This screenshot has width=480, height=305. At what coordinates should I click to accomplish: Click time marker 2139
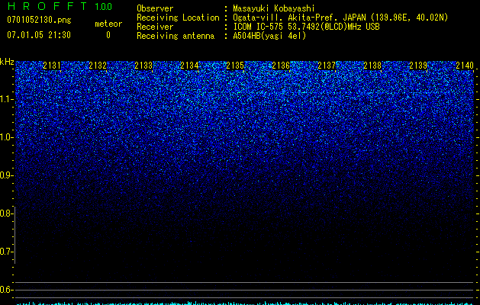418,65
